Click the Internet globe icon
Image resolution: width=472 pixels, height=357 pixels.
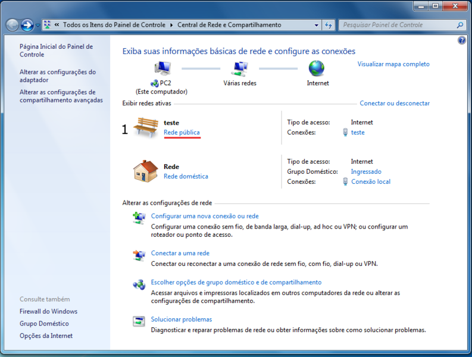click(317, 68)
